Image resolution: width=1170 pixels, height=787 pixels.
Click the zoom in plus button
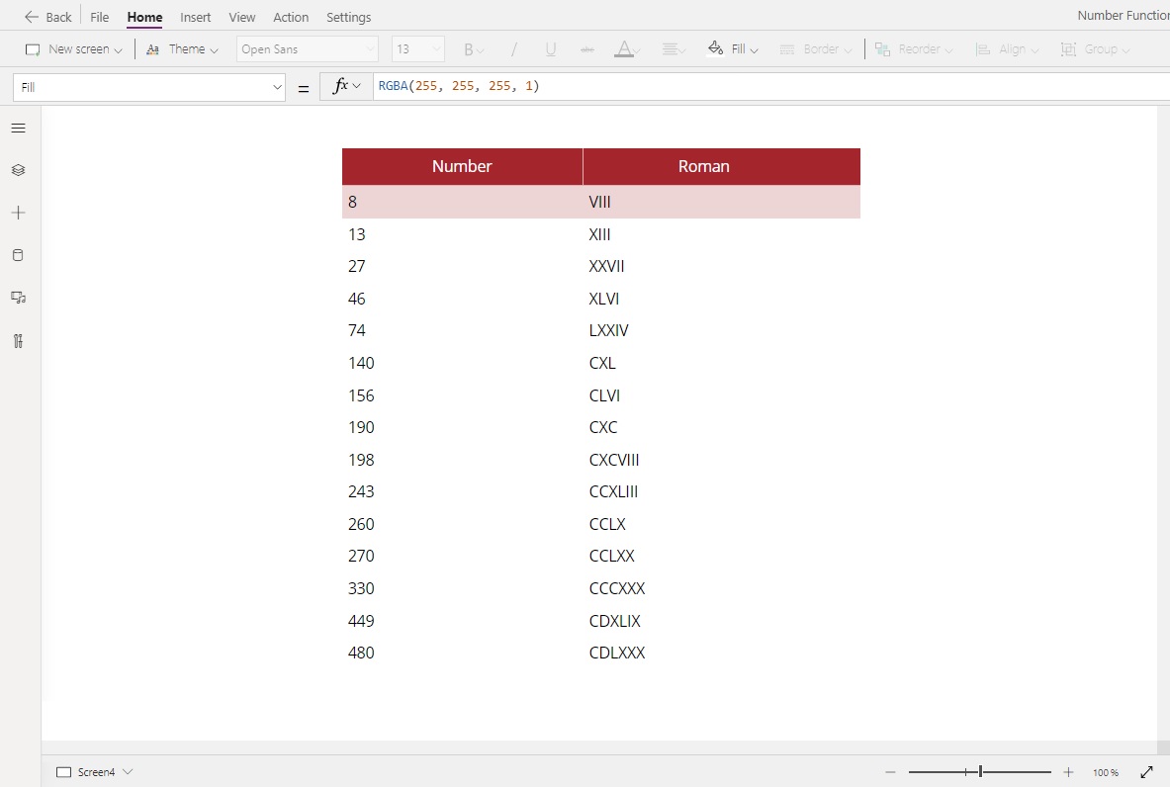[1068, 772]
